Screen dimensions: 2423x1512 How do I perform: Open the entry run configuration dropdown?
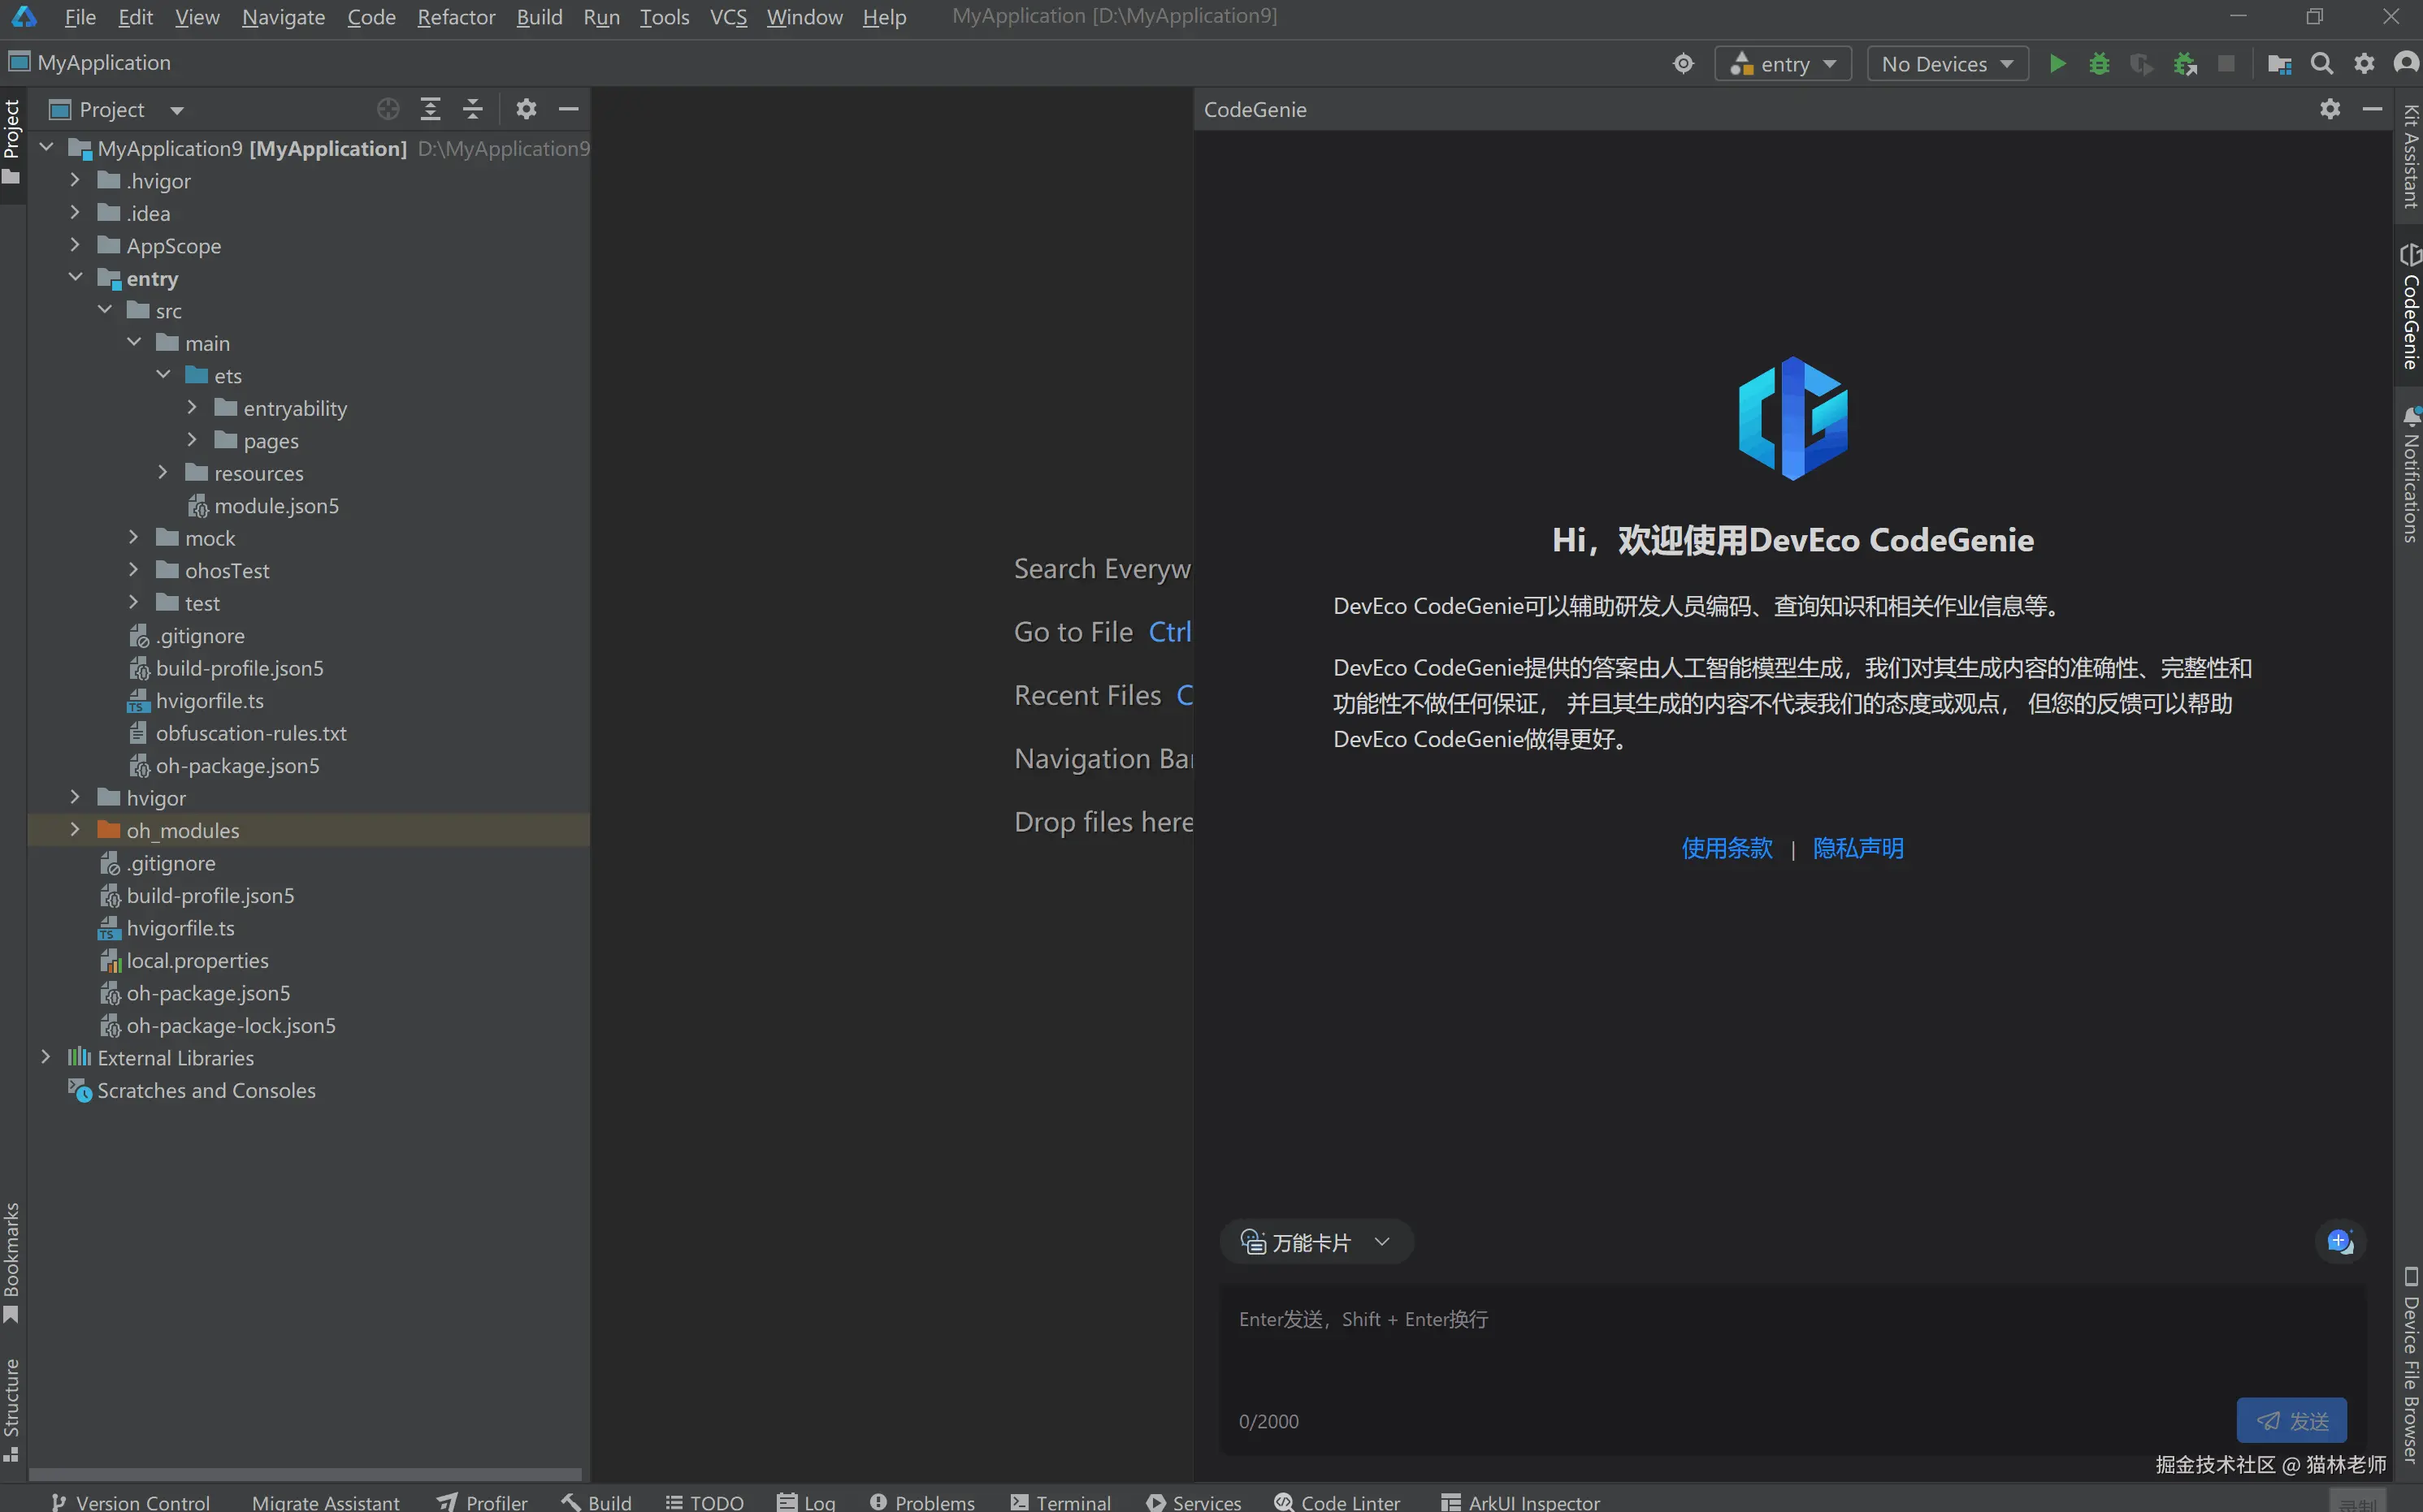tap(1784, 64)
